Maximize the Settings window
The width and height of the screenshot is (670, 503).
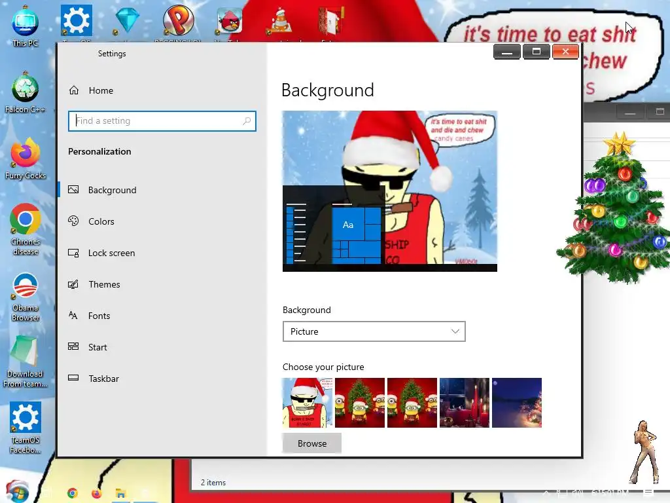coord(537,52)
